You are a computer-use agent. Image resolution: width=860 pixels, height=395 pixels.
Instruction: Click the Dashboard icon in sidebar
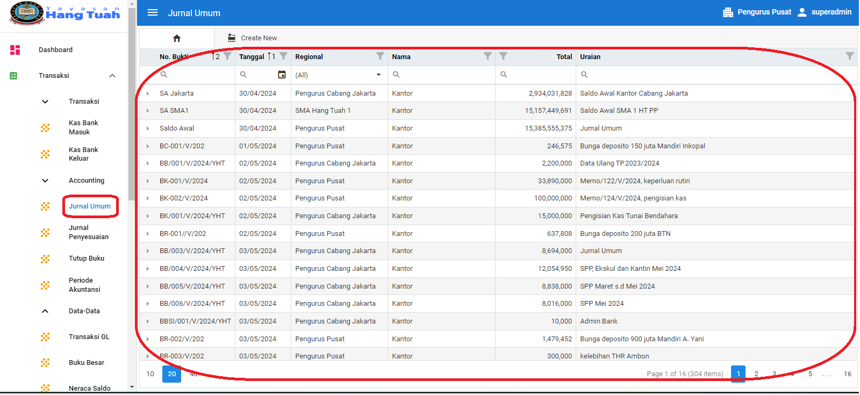click(x=15, y=50)
